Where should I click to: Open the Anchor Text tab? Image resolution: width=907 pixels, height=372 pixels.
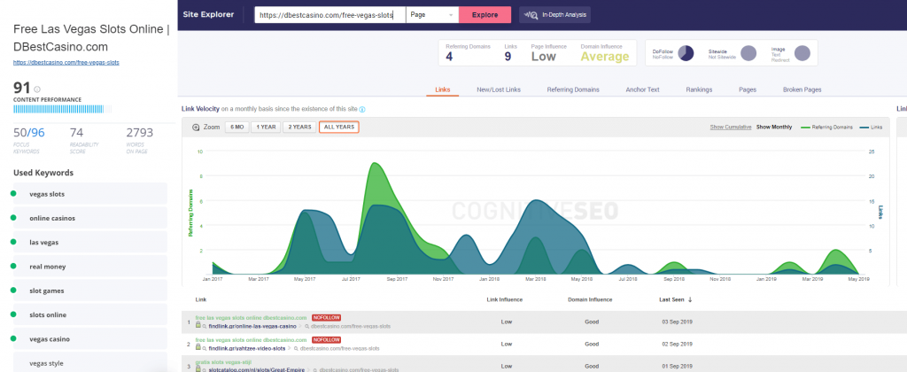(x=643, y=89)
